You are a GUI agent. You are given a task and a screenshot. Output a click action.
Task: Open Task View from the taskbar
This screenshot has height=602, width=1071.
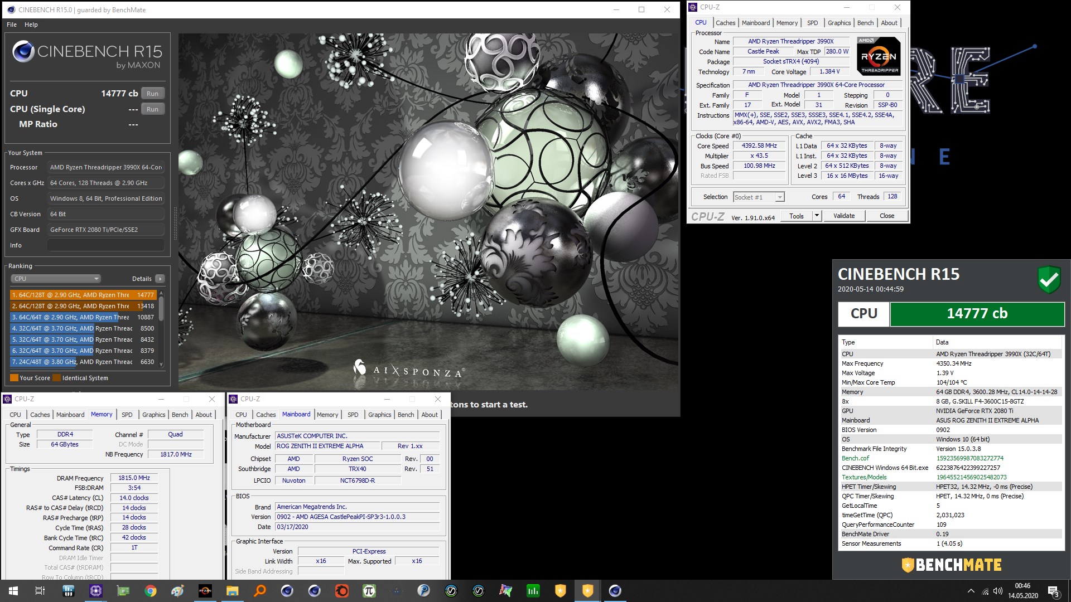[x=40, y=591]
